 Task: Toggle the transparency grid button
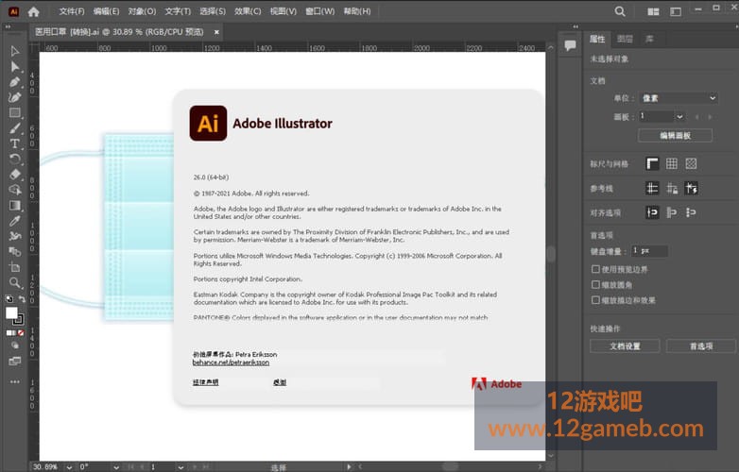pyautogui.click(x=691, y=163)
